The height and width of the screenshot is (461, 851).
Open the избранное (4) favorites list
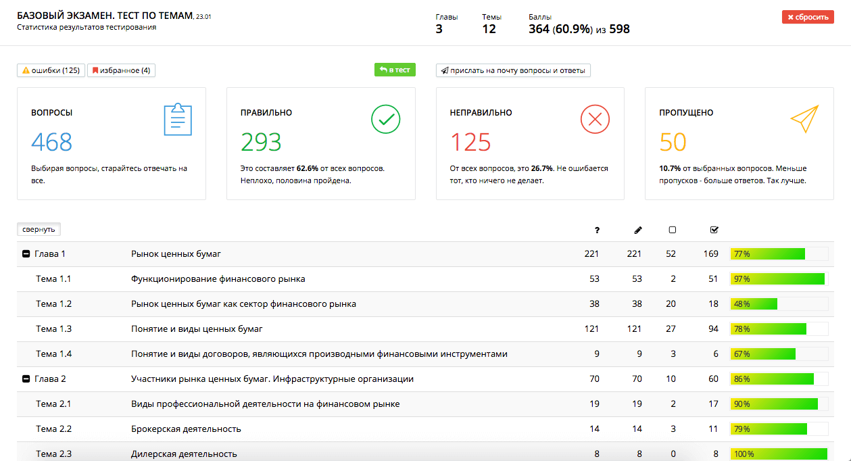121,70
